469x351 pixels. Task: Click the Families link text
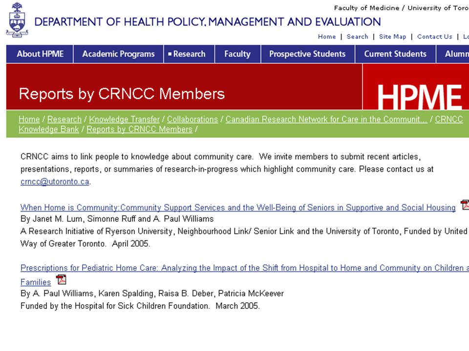[36, 282]
